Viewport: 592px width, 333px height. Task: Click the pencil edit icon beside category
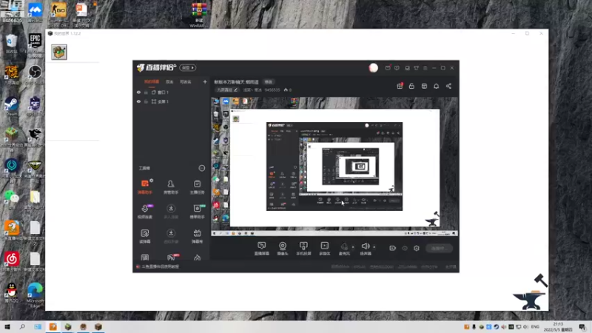pos(235,90)
